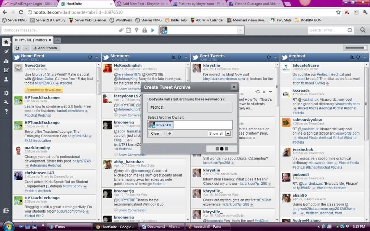
Task: Show users icon in Mentions header
Action: click(173, 57)
